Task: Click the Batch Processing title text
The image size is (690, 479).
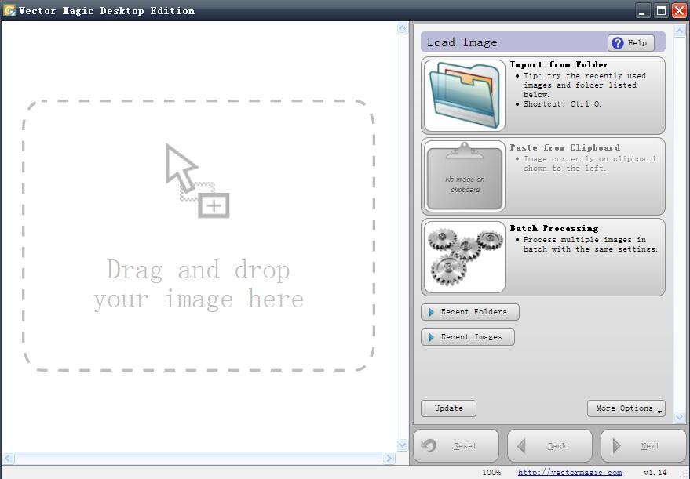Action: pyautogui.click(x=554, y=228)
